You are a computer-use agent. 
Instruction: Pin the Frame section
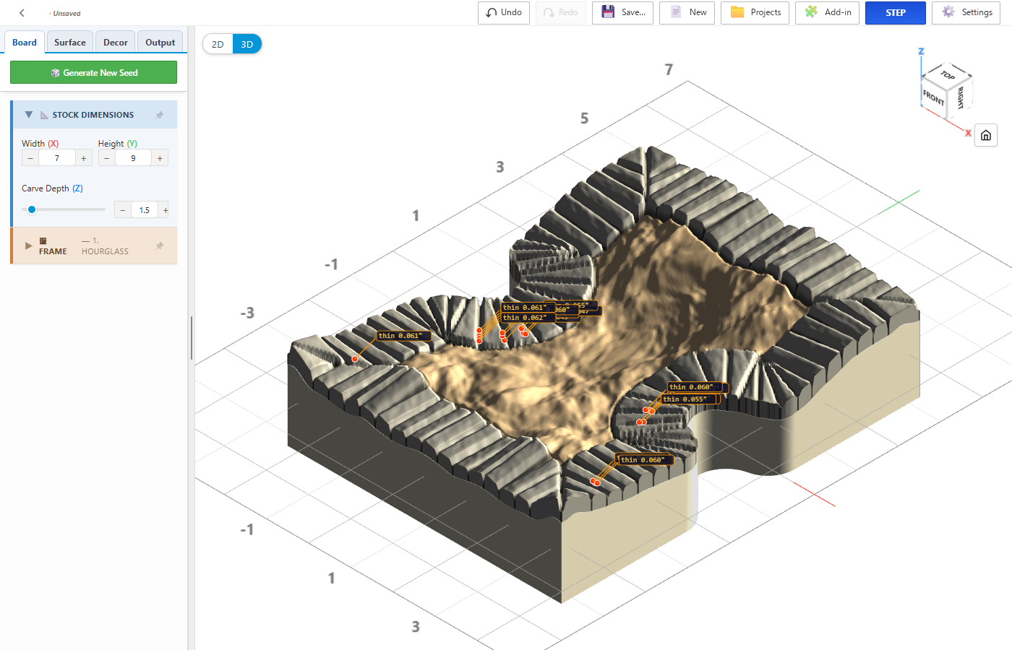point(160,246)
